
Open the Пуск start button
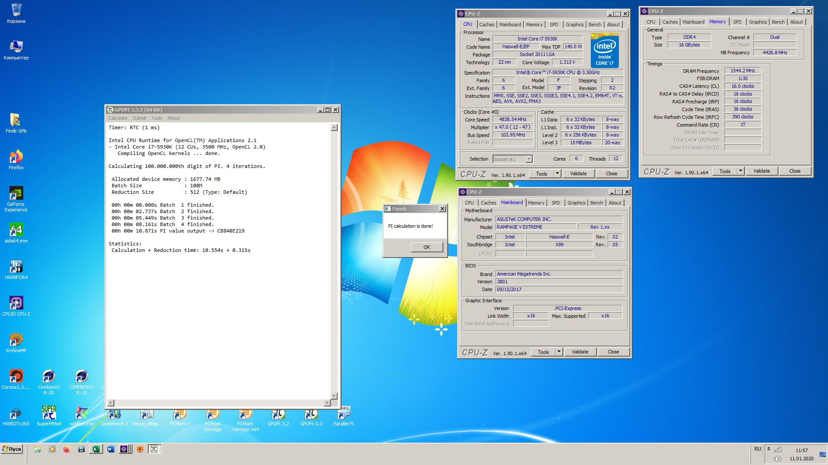pos(12,449)
